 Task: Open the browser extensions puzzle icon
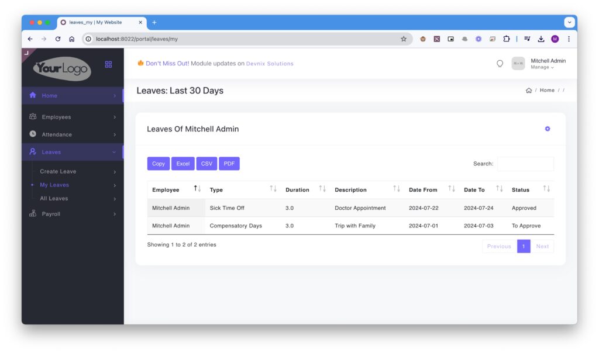(507, 39)
